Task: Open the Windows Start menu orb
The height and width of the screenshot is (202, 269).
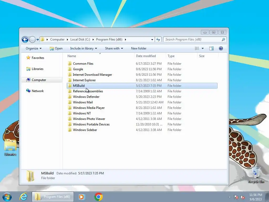Action: 7,197
